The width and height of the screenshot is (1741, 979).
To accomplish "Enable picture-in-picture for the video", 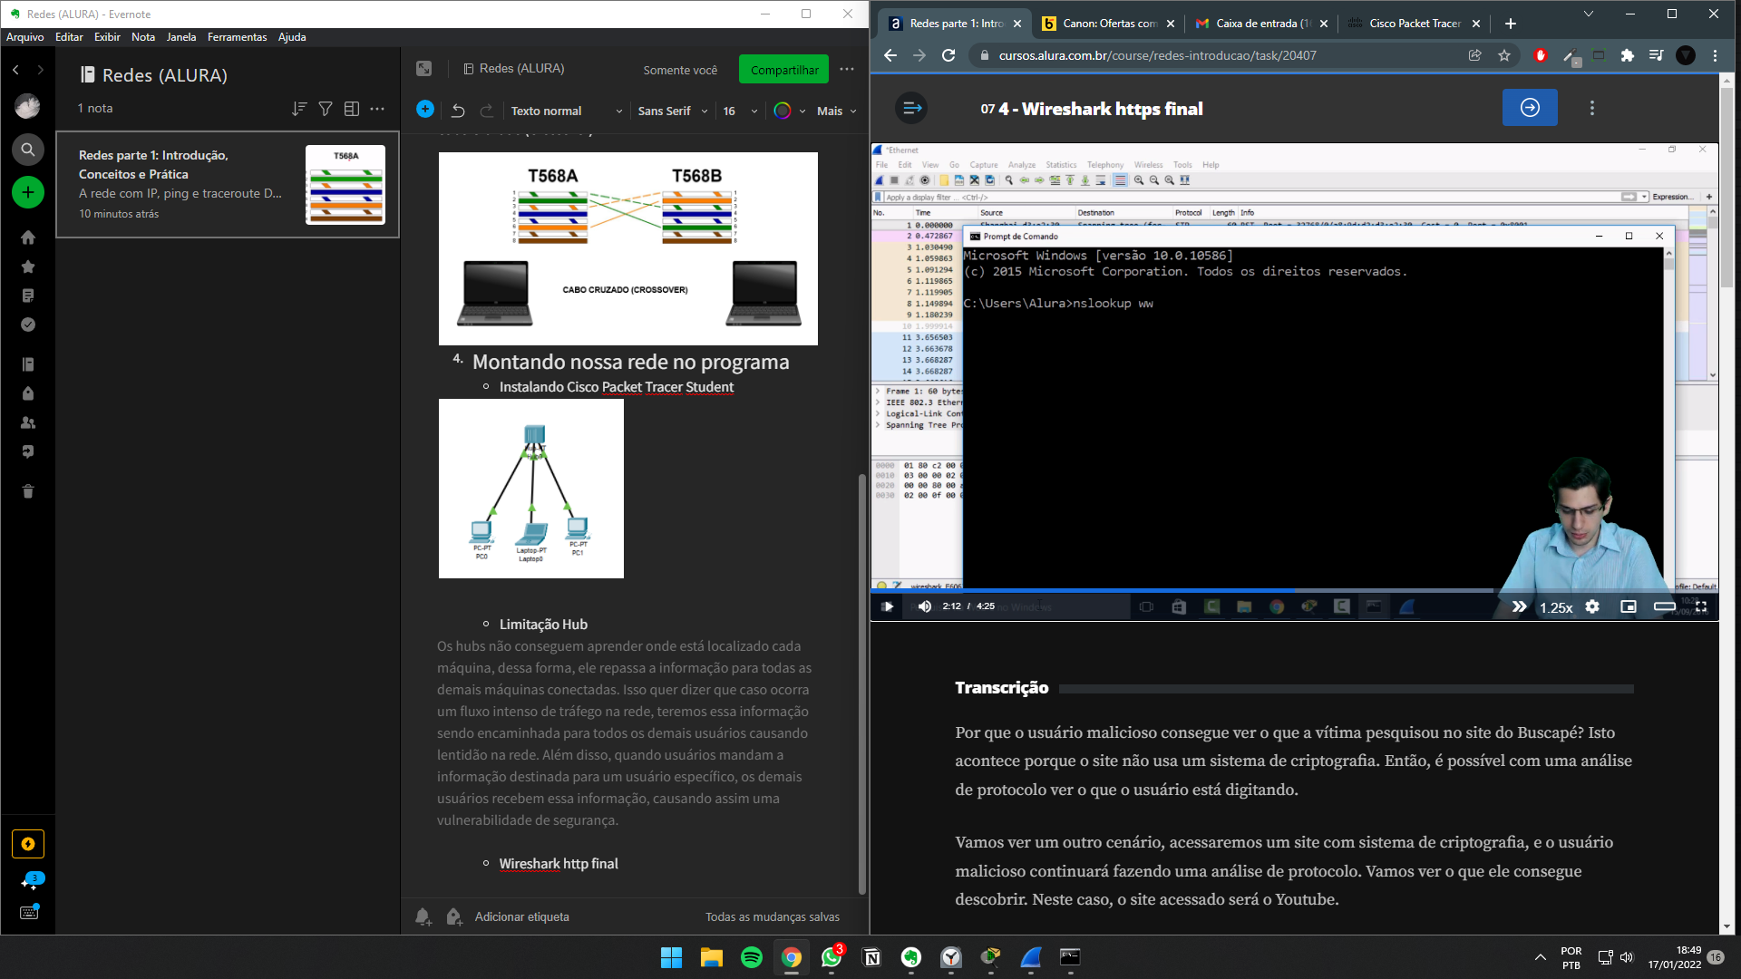I will 1629,606.
